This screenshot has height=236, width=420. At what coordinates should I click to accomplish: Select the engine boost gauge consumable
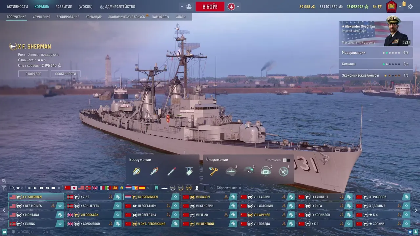pyautogui.click(x=249, y=171)
